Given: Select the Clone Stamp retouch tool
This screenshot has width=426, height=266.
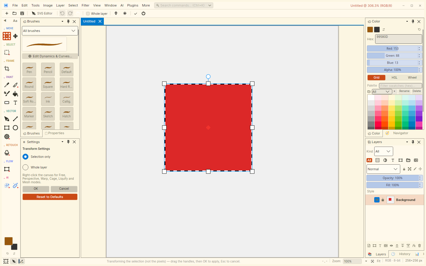Looking at the screenshot, I should tap(7, 153).
